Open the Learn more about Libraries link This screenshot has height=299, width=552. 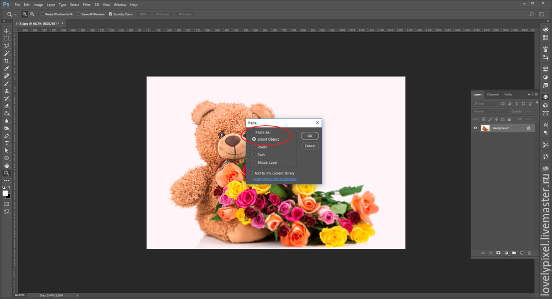coord(274,179)
